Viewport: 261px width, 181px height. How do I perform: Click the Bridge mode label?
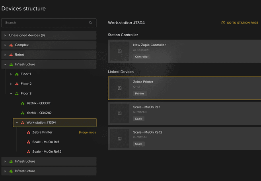[x=87, y=132]
